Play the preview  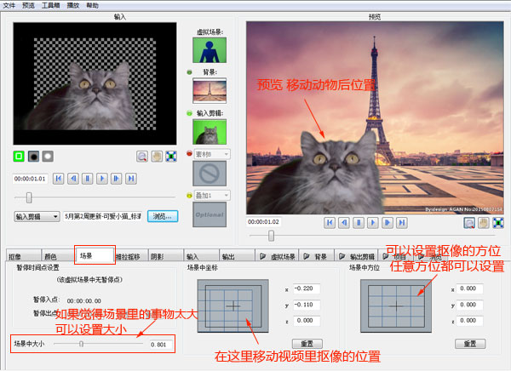[x=373, y=222]
